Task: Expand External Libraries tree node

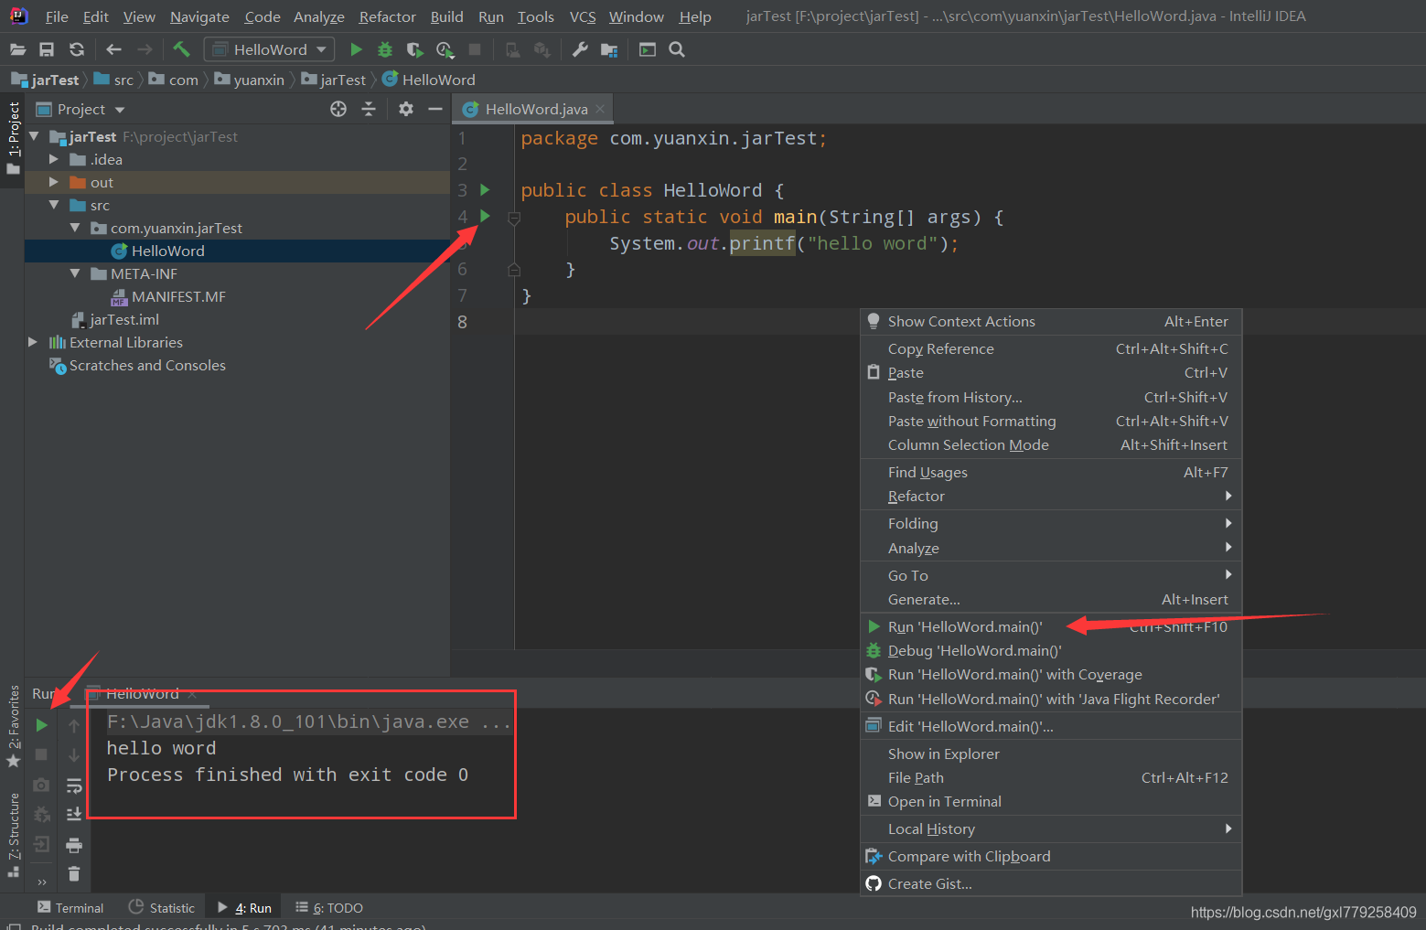Action: 33,342
